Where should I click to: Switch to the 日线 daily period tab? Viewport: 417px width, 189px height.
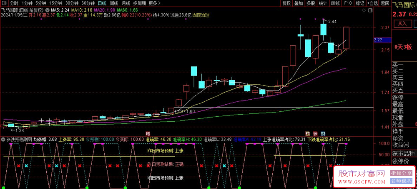click(102, 3)
